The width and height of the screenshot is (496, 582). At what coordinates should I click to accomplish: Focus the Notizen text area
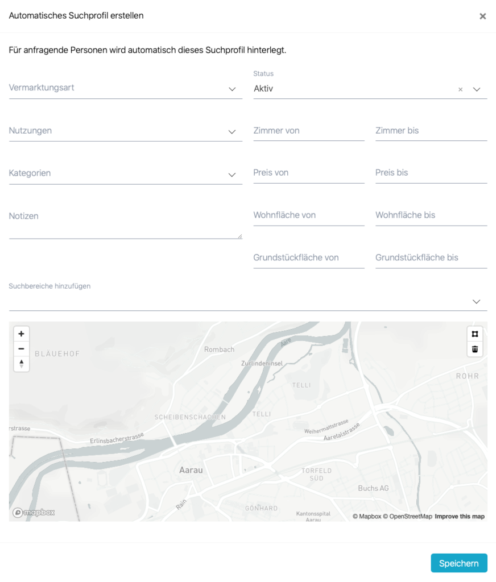coord(125,225)
